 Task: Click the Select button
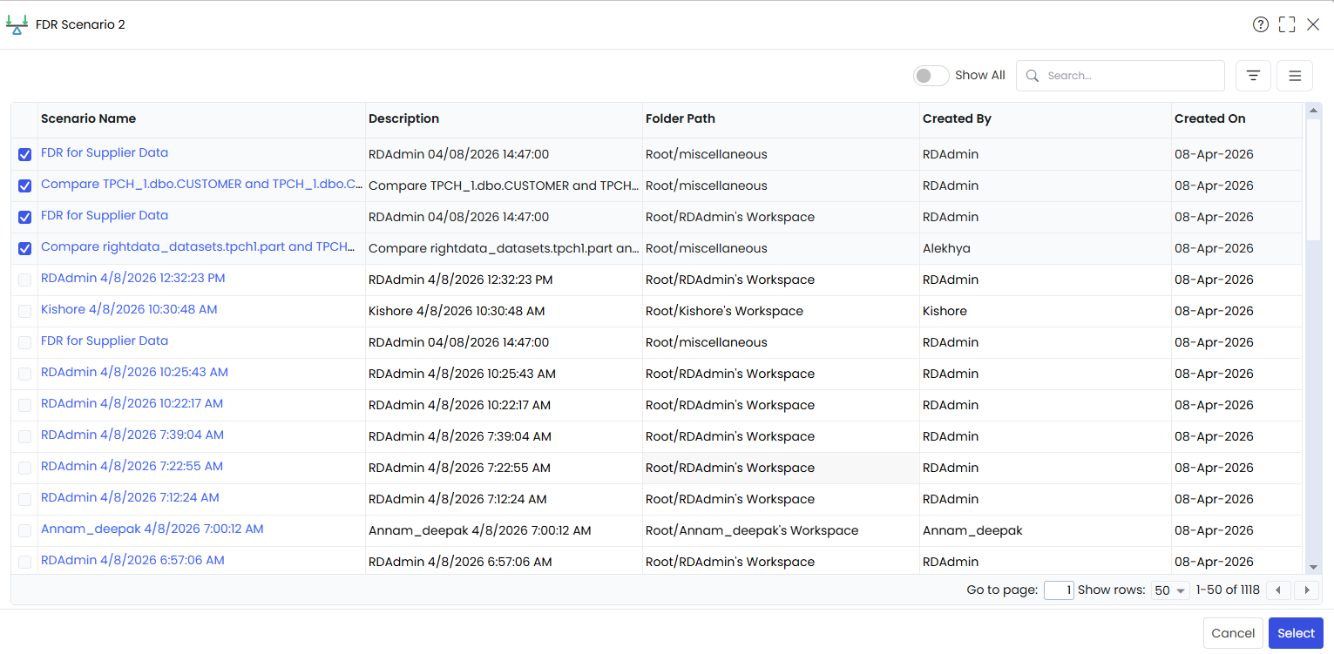click(1296, 633)
